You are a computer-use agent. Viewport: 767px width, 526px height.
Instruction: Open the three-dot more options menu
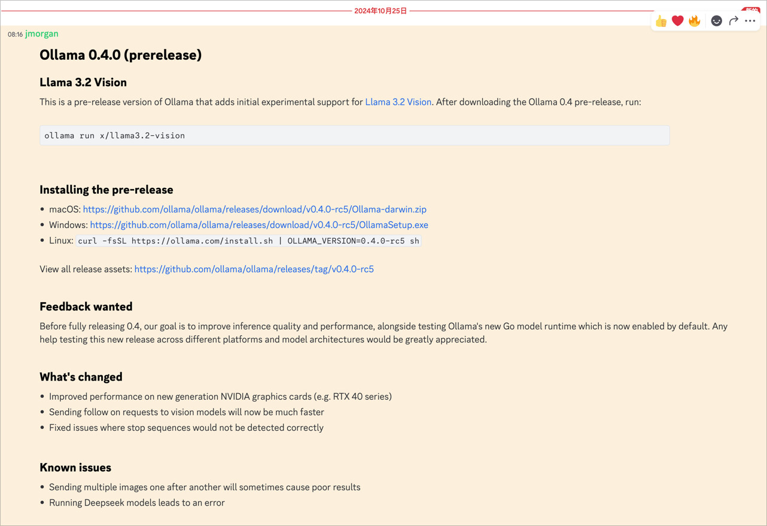(750, 21)
